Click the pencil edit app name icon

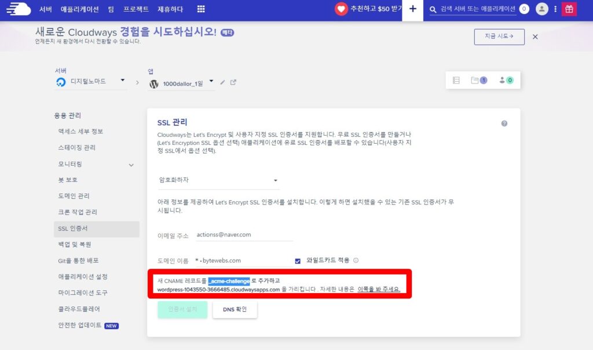tap(222, 82)
